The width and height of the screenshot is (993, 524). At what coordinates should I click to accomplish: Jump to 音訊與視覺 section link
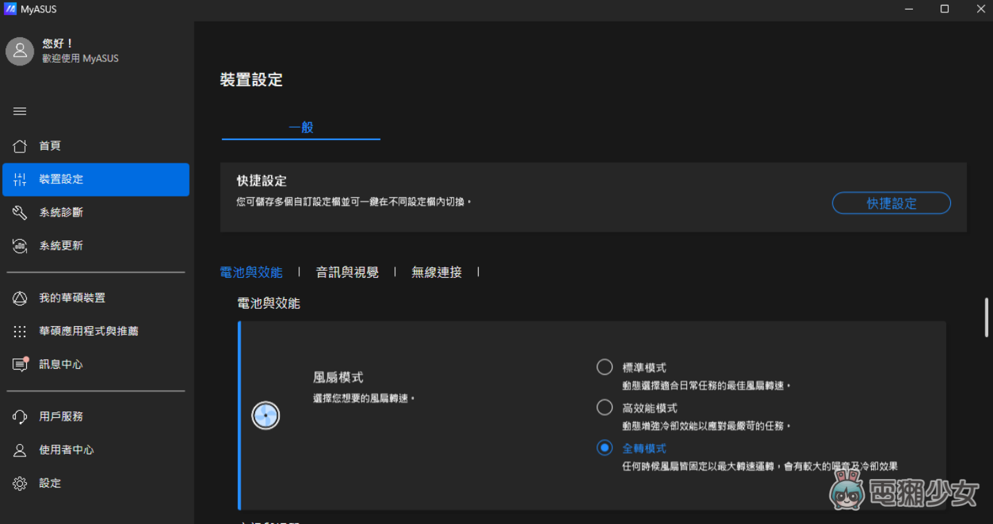[x=347, y=272]
